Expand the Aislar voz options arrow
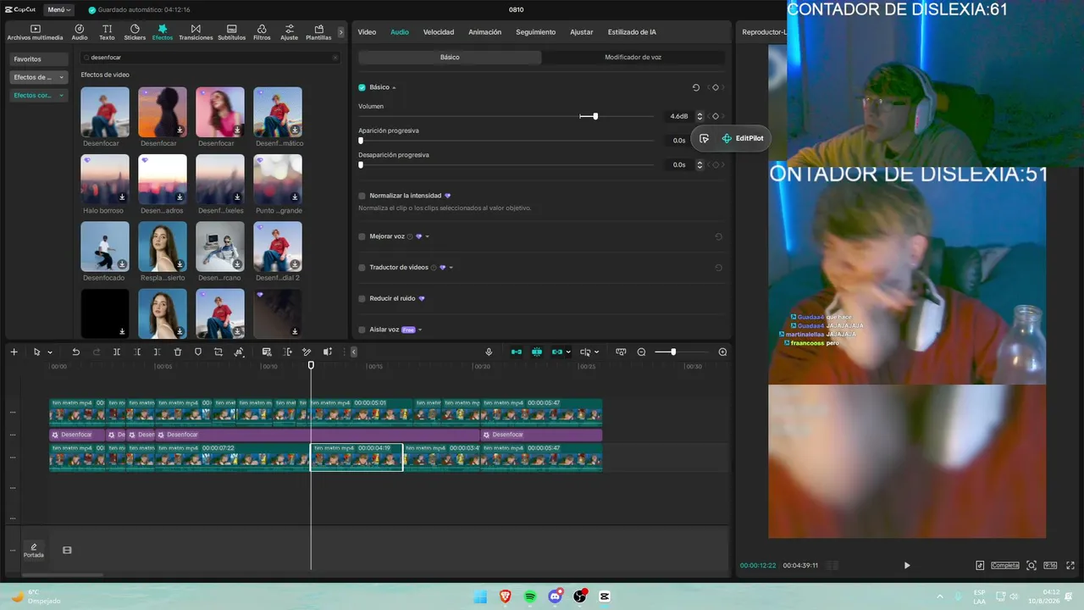The image size is (1084, 610). tap(420, 330)
